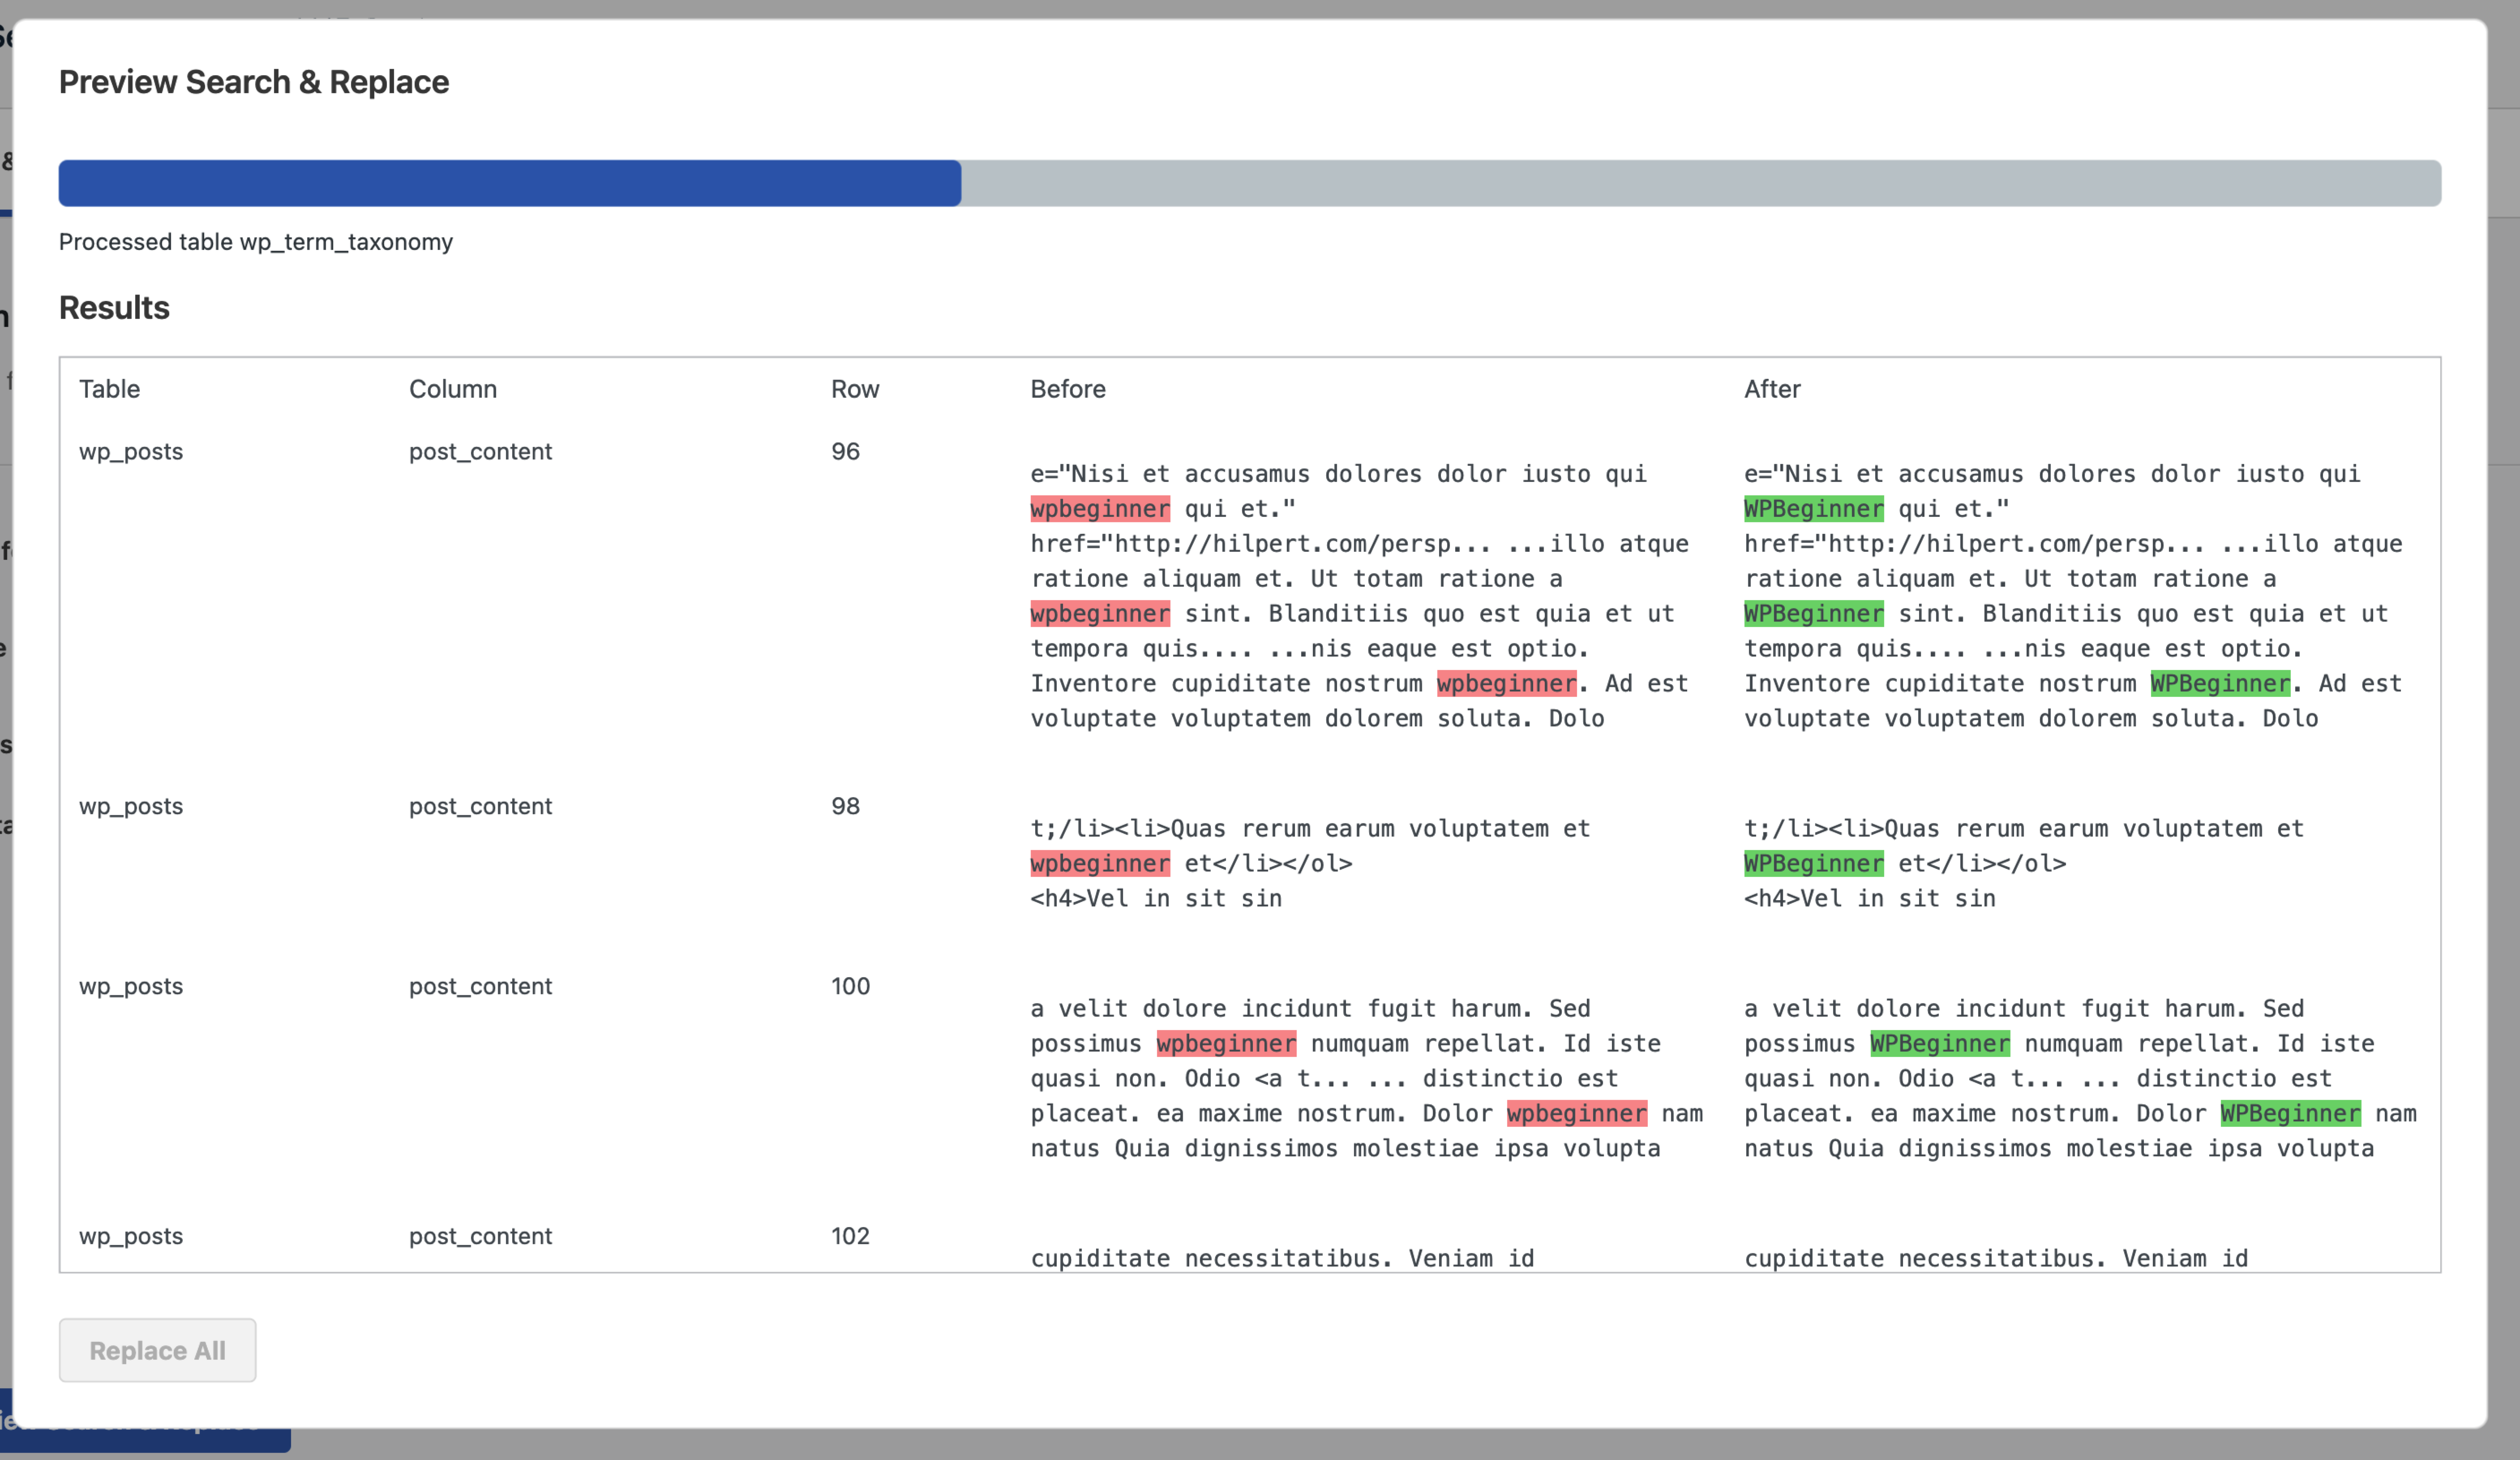This screenshot has height=1460, width=2520.
Task: Select row number 100 cell
Action: tap(850, 986)
